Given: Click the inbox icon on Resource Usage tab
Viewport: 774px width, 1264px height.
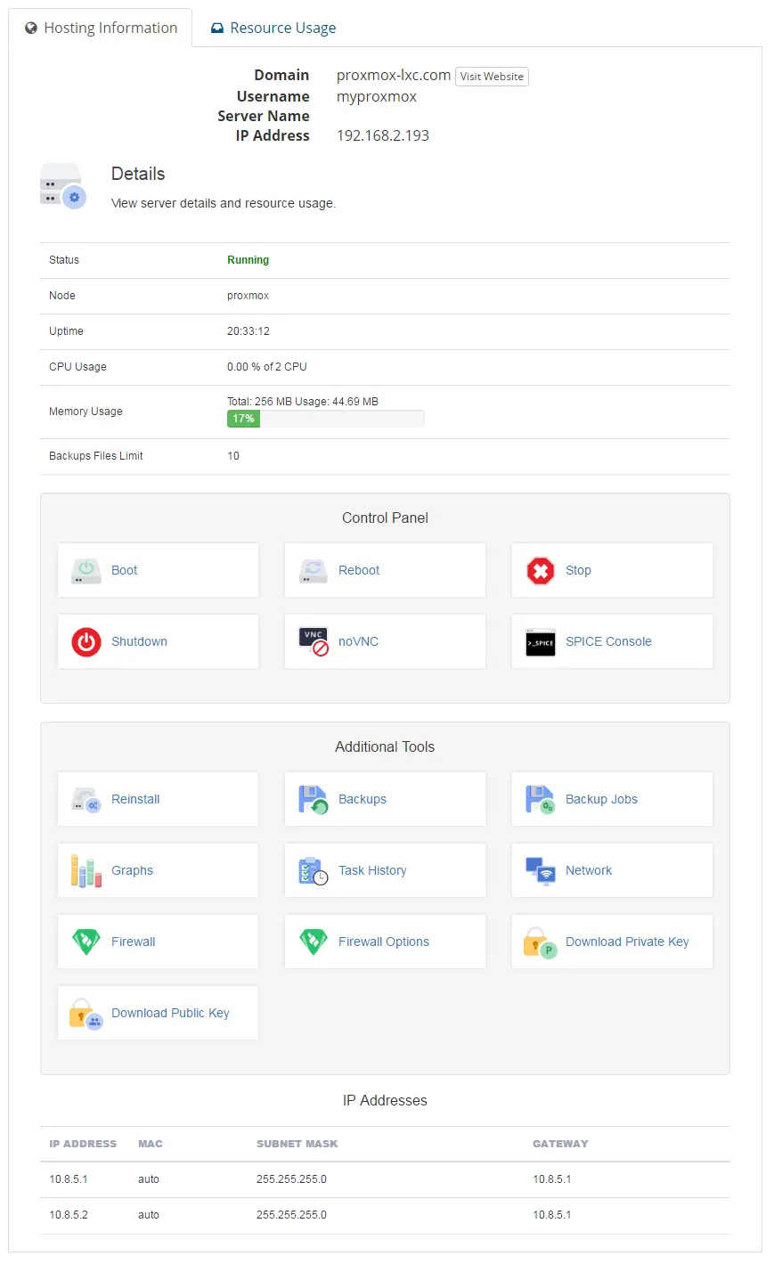Looking at the screenshot, I should coord(216,29).
